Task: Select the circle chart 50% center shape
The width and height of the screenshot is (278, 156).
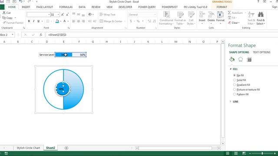Action: tap(63, 89)
